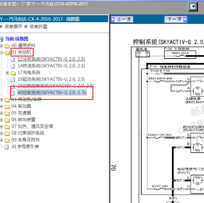204x203 pixels.
Task: Open 04 制动器 entry
Action: click(21, 106)
